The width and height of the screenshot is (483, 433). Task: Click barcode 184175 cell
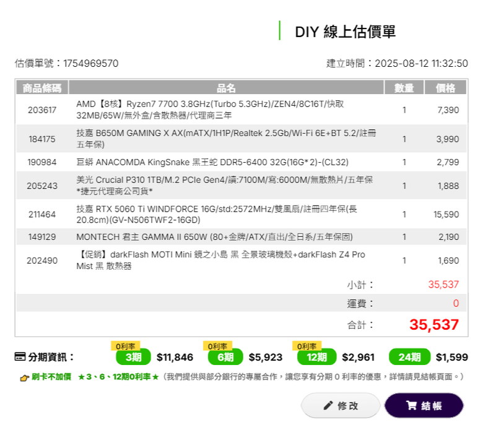(42, 139)
